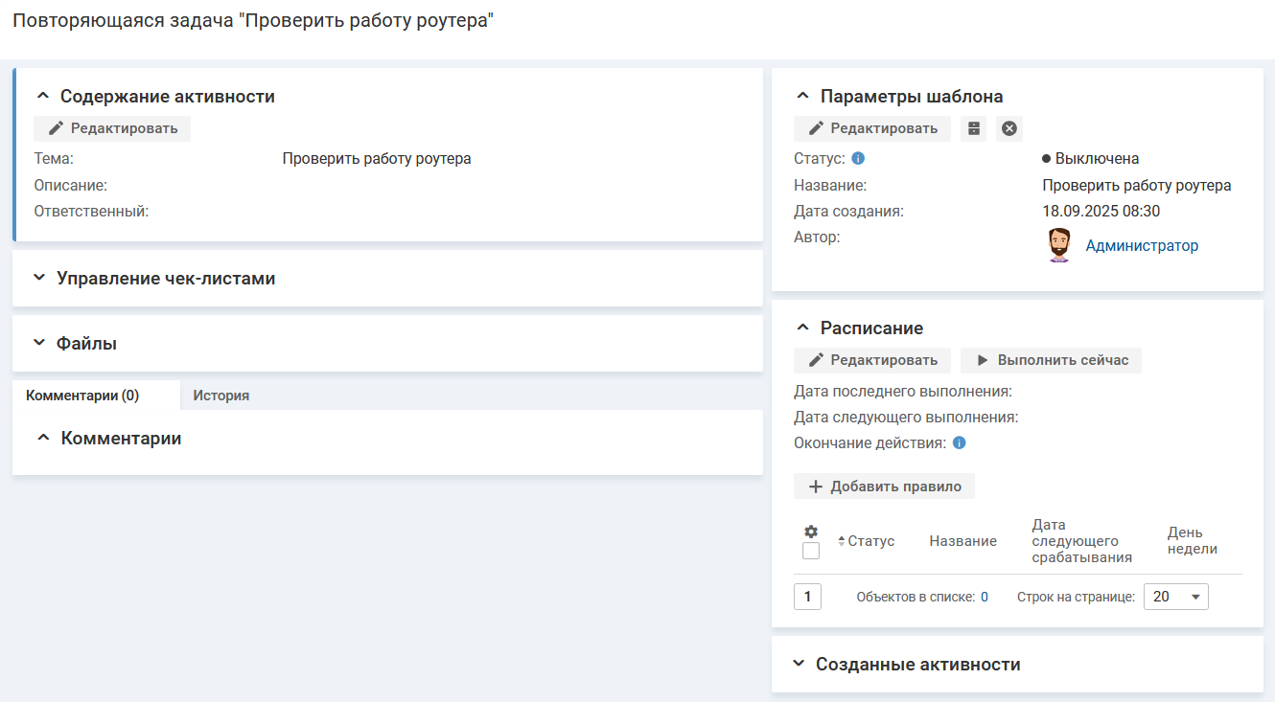Open the gear settings icon in rules table
This screenshot has height=702, width=1275.
811,532
